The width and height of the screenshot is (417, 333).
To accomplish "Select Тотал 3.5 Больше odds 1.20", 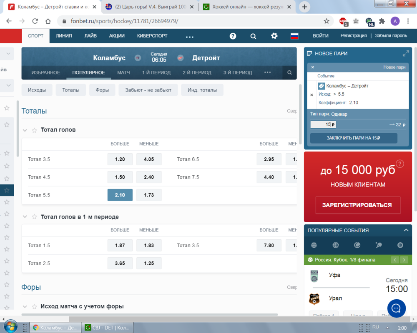I will point(120,159).
